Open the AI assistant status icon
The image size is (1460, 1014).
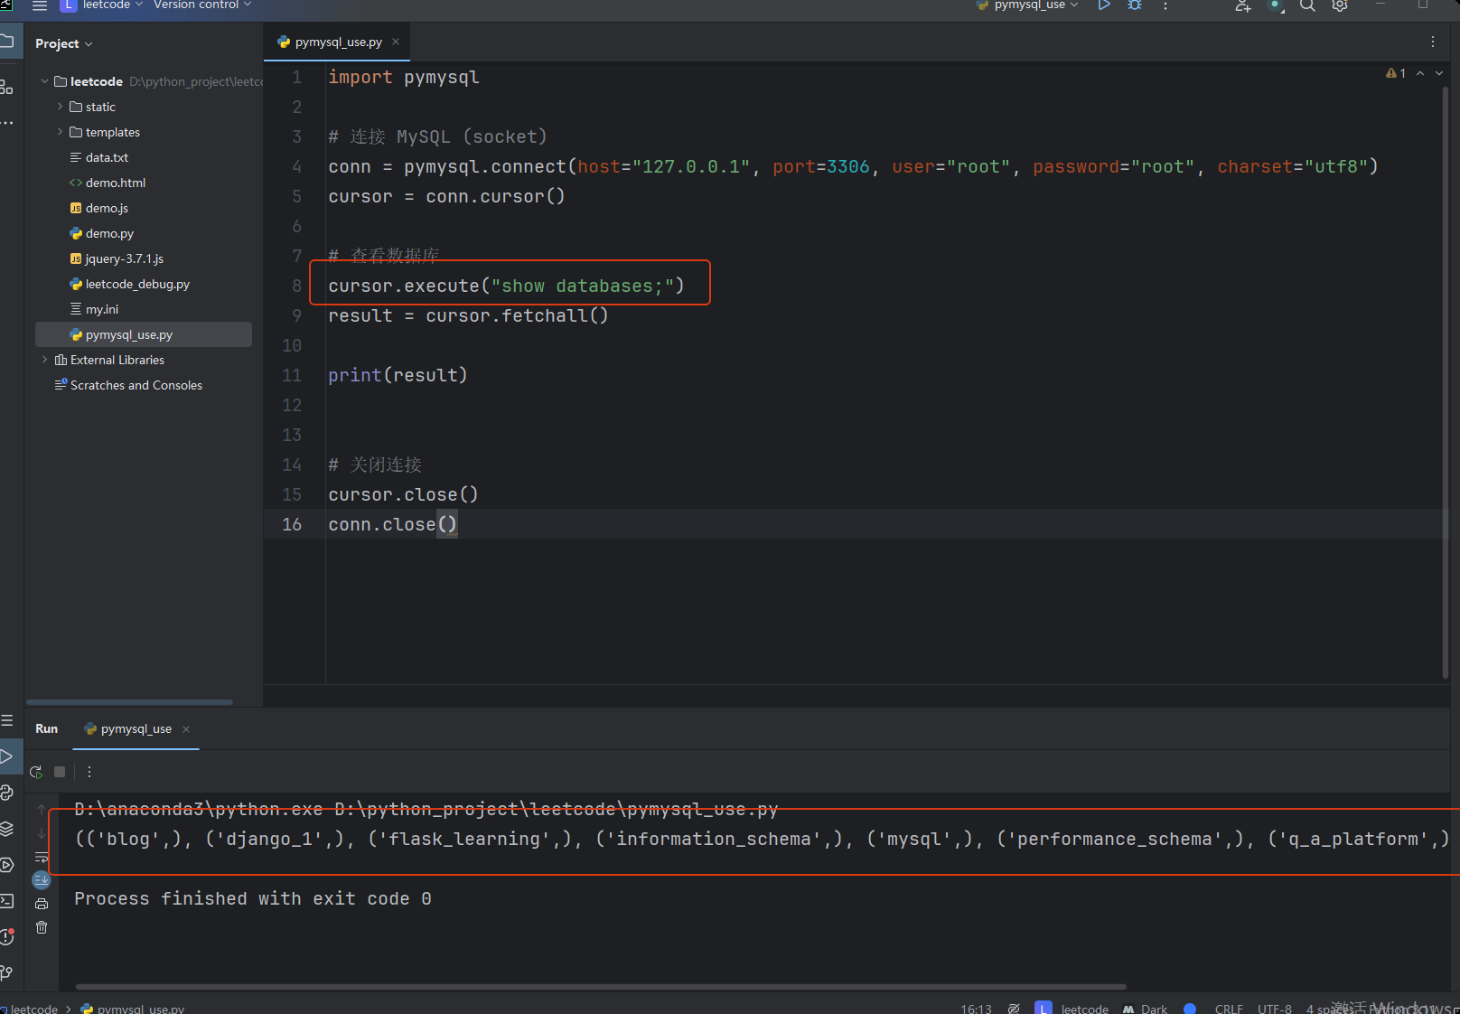1276,5
